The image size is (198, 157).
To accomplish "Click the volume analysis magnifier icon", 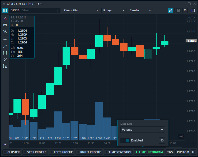I will [170, 10].
